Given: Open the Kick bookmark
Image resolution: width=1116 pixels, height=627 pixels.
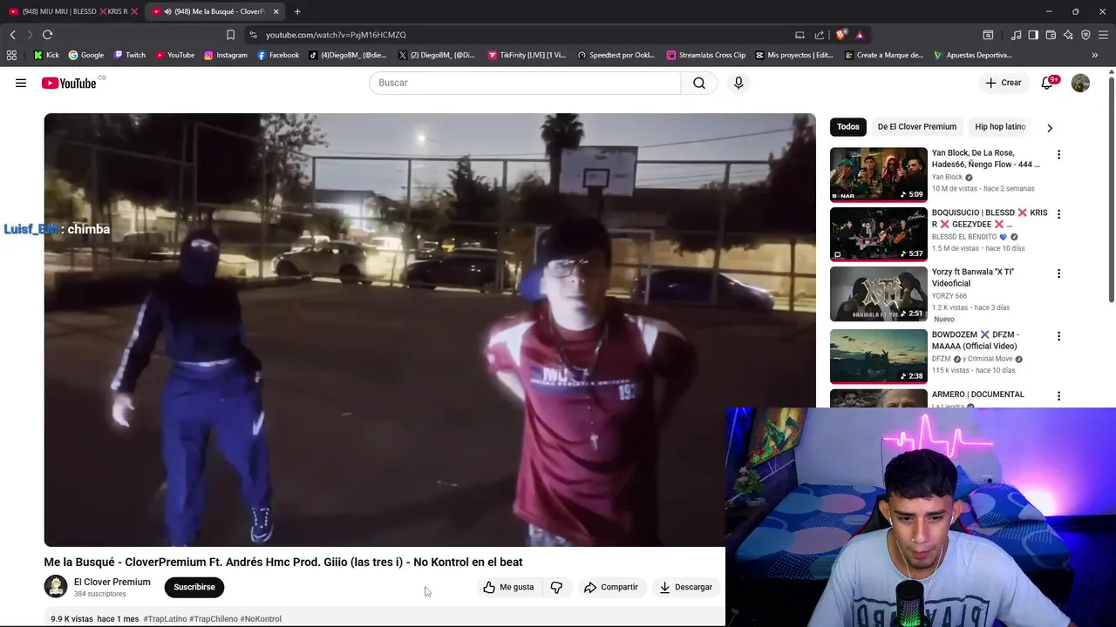Looking at the screenshot, I should (46, 55).
